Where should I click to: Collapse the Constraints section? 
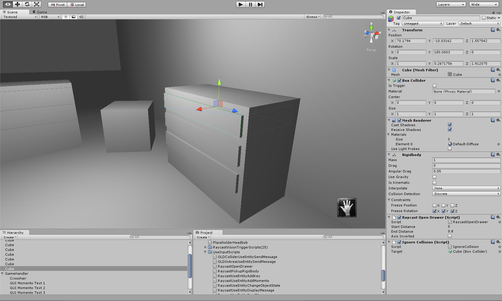(x=389, y=200)
